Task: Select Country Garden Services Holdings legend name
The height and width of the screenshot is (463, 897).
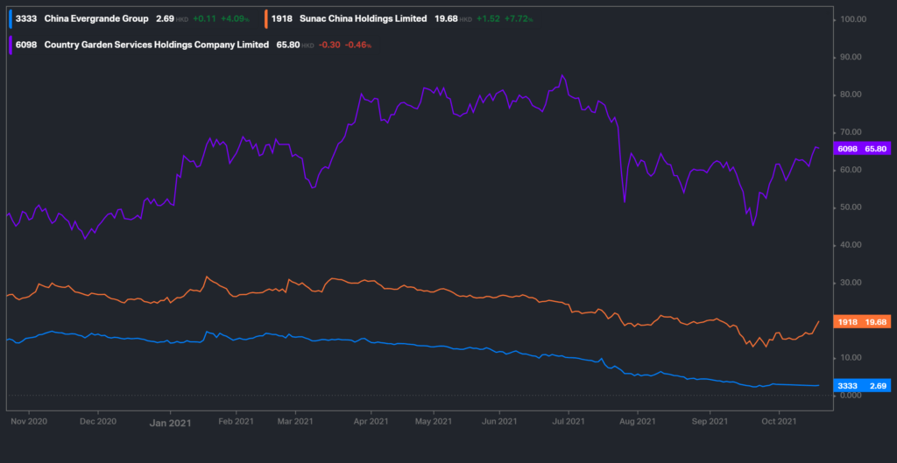Action: [x=156, y=45]
